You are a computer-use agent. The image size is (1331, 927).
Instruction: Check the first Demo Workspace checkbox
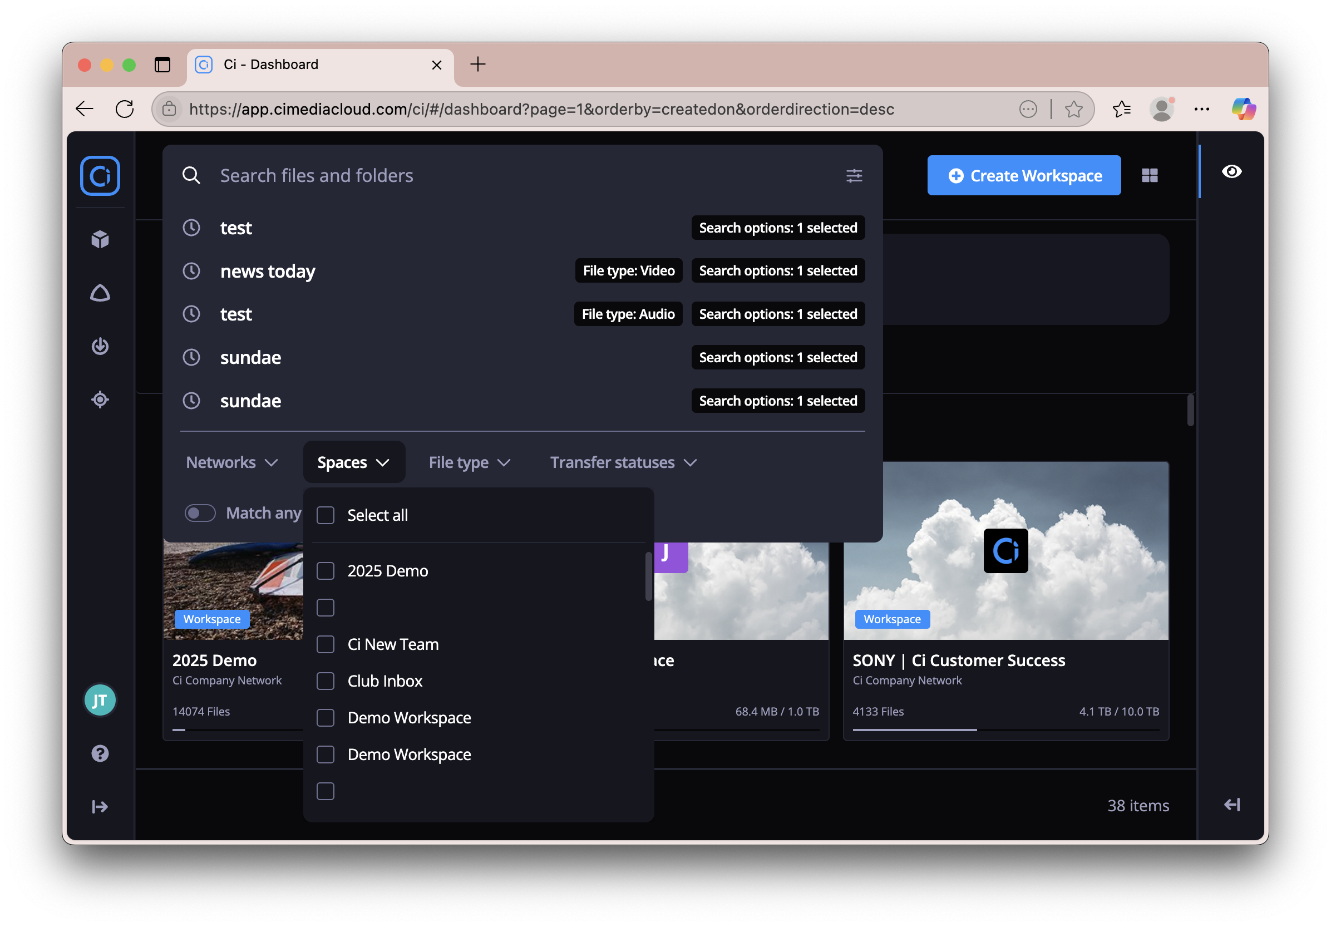326,718
